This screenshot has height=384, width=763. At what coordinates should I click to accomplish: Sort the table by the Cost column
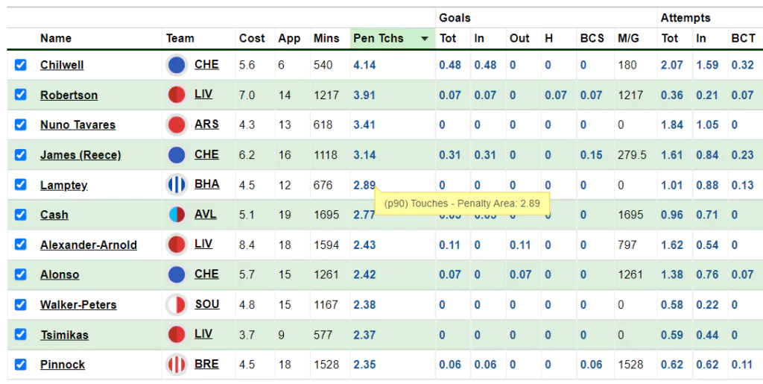click(252, 38)
